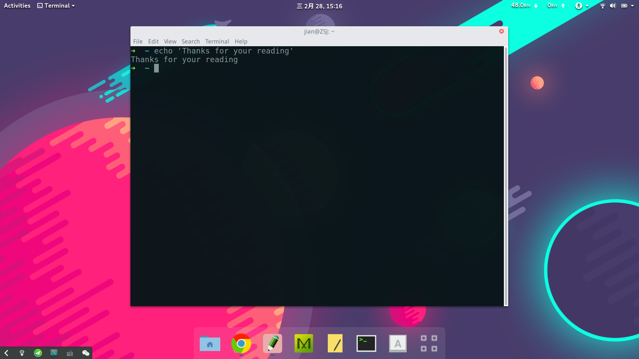Click the terminal prompt cursor line

[145, 68]
